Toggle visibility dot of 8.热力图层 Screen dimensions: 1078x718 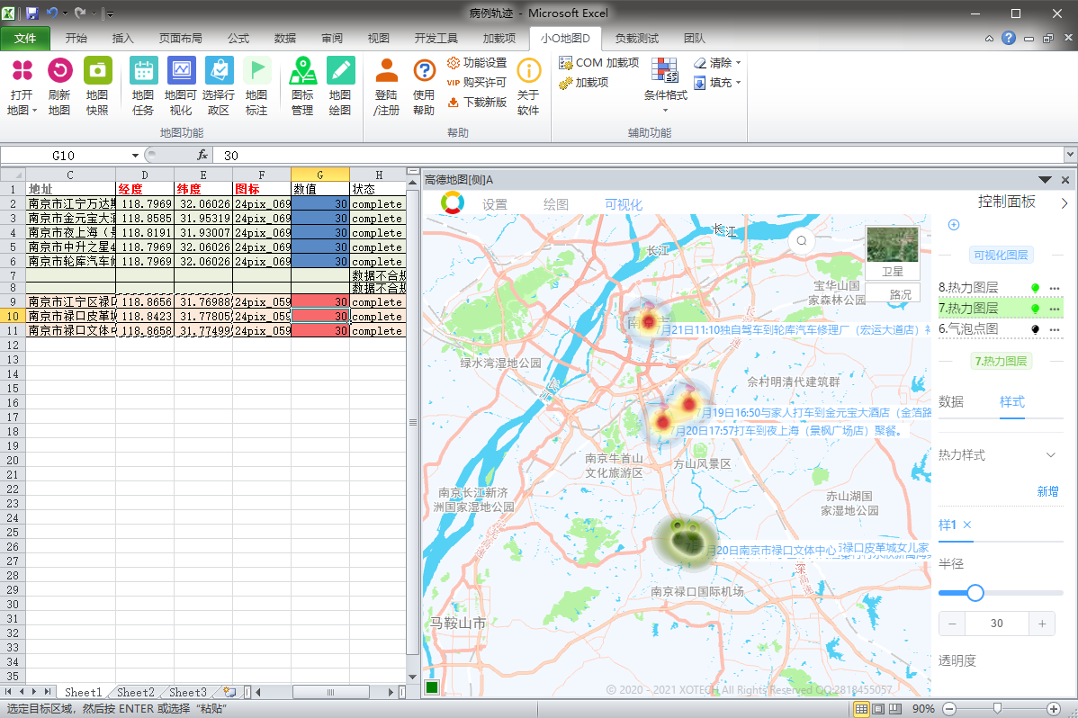click(1036, 288)
